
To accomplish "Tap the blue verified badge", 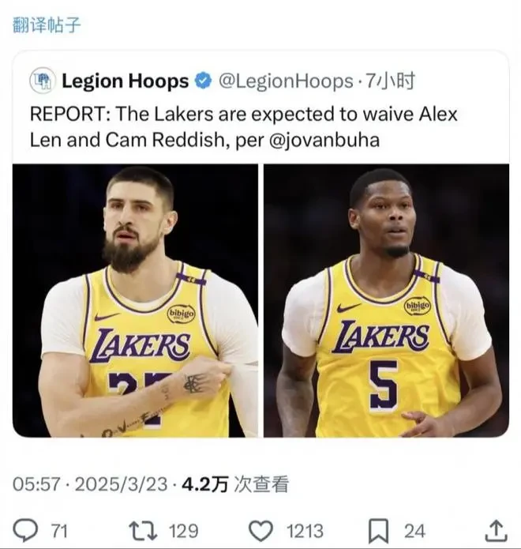I will click(204, 81).
